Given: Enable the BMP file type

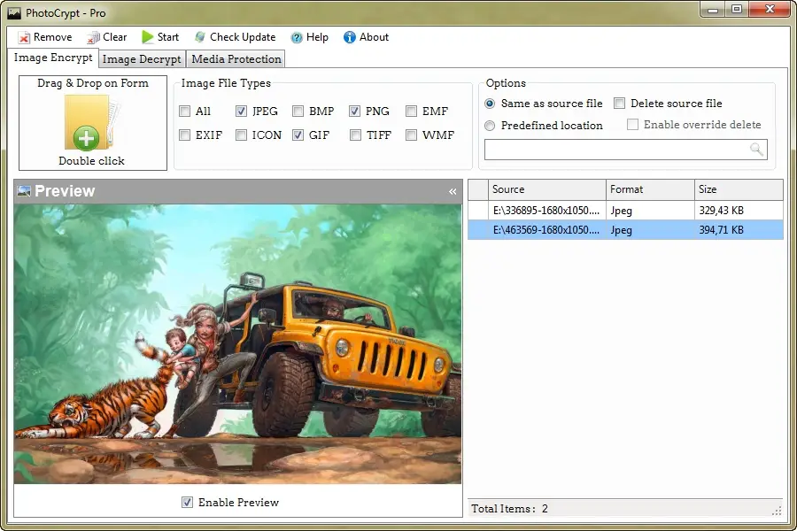Looking at the screenshot, I should 298,112.
